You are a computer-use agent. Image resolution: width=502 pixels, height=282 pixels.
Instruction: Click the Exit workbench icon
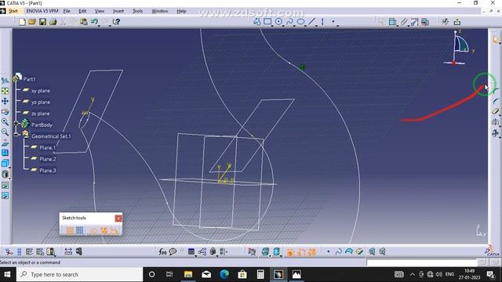click(x=457, y=22)
